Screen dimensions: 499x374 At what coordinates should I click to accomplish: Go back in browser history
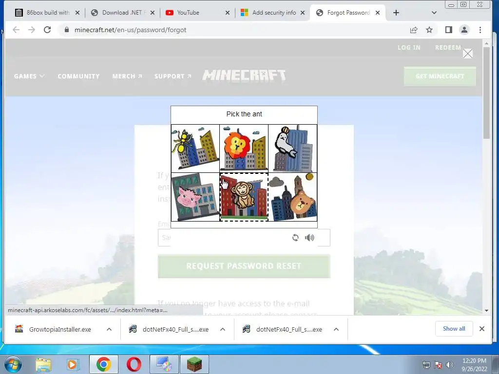16,30
